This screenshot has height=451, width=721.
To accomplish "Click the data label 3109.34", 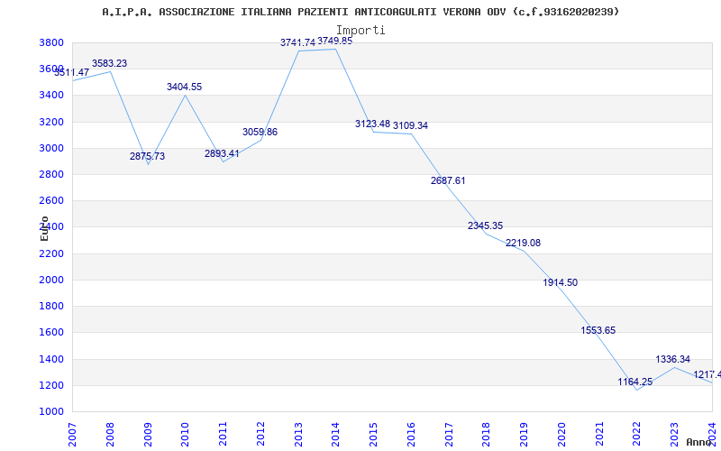I will click(x=410, y=125).
